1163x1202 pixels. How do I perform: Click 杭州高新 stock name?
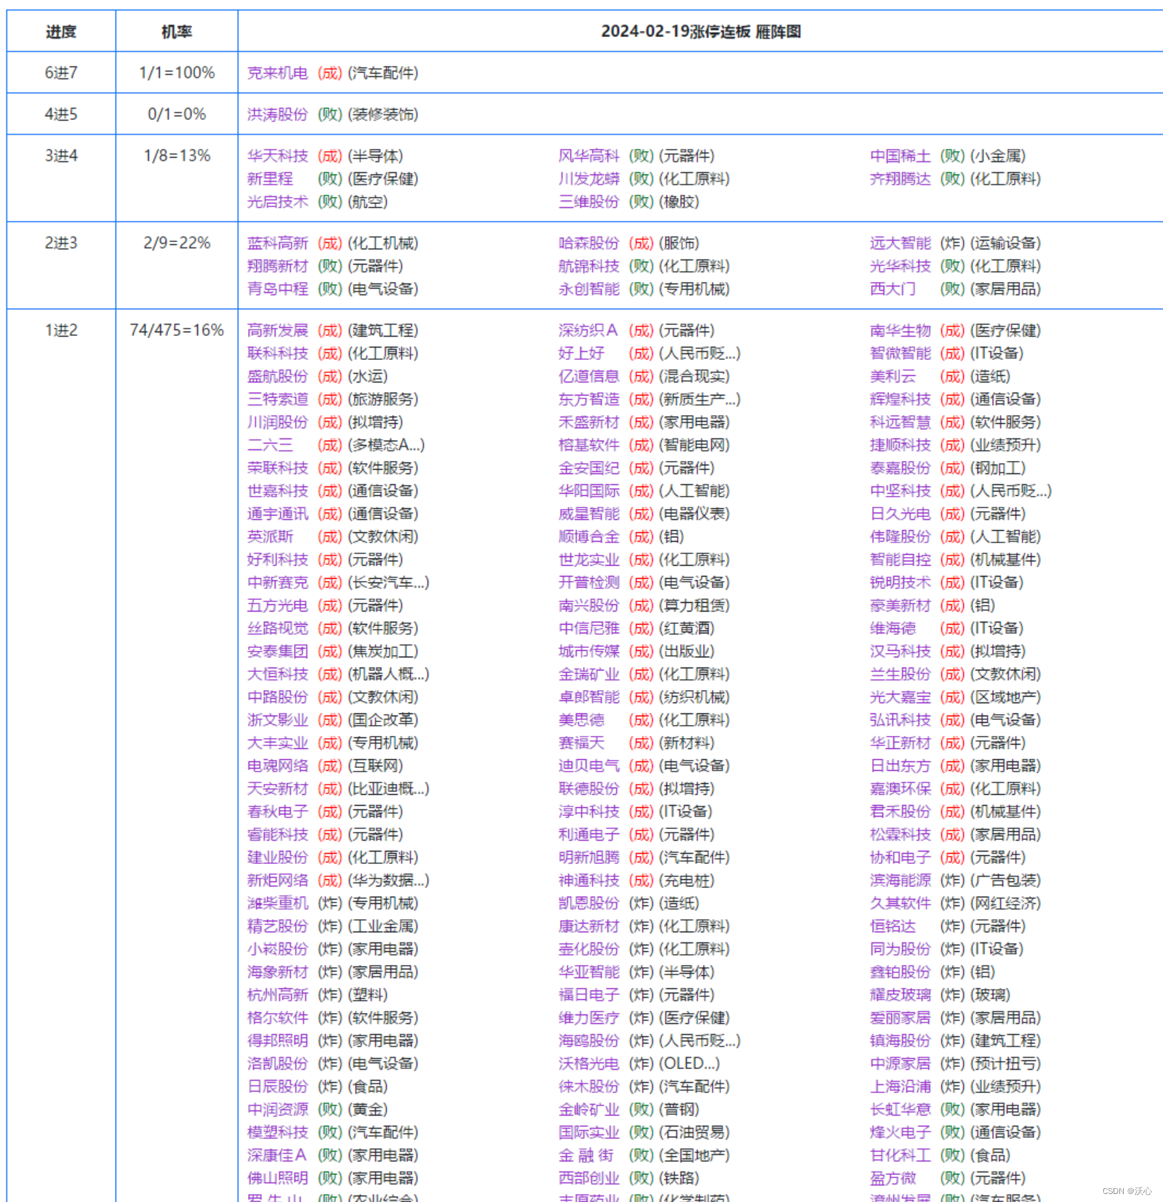click(277, 995)
